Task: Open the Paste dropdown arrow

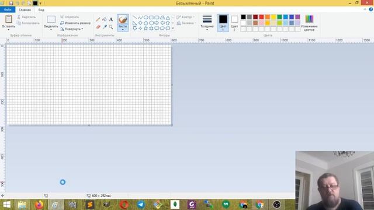Action: (x=9, y=30)
